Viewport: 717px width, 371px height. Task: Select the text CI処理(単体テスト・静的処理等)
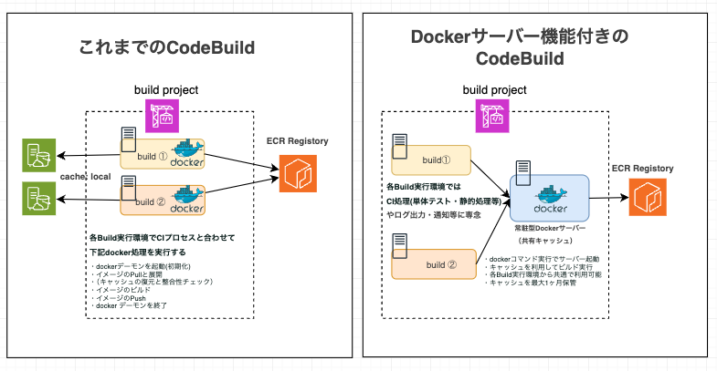click(x=444, y=201)
